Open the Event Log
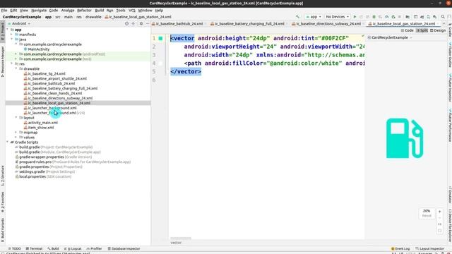This screenshot has height=254, width=452. pos(400,248)
